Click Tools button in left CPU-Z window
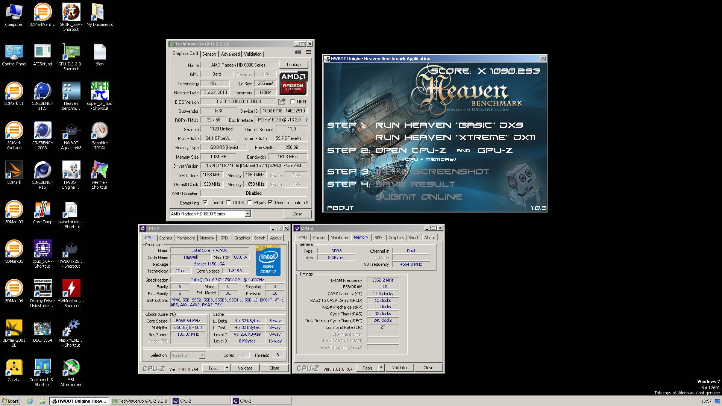Screen dimensions: 722x406 point(213,368)
